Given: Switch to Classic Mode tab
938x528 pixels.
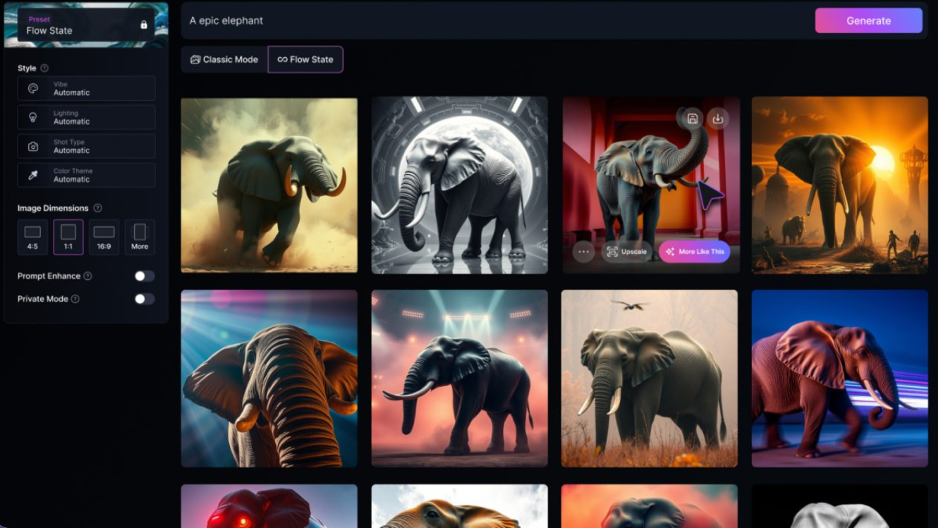Looking at the screenshot, I should (224, 59).
